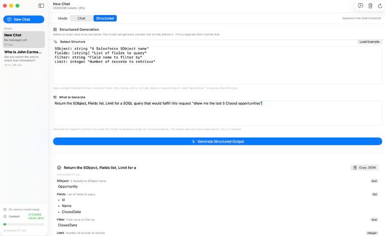The image size is (385, 236).
Task: Start a New Chat from sidebar button
Action: point(24,19)
